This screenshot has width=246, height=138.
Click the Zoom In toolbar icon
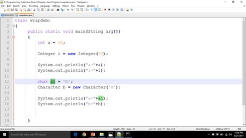pyautogui.click(x=68, y=10)
